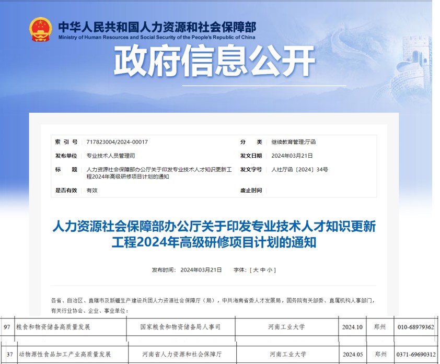
Task: Click the 发布时间 date below headline
Action: click(201, 270)
